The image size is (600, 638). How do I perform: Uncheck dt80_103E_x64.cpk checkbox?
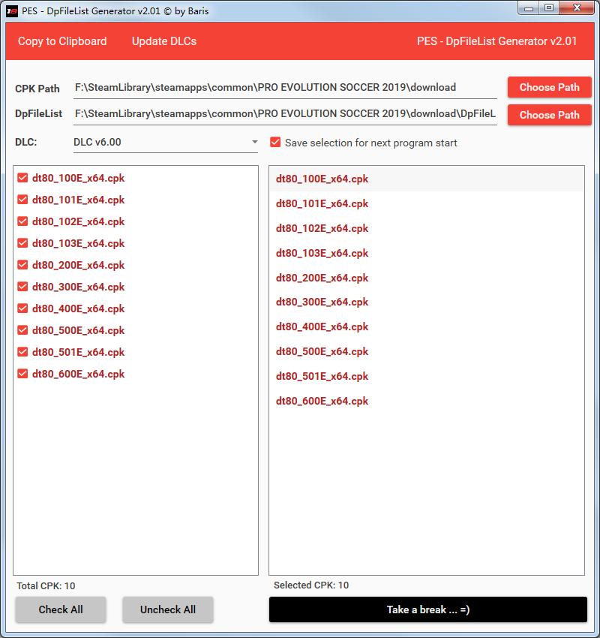22,243
